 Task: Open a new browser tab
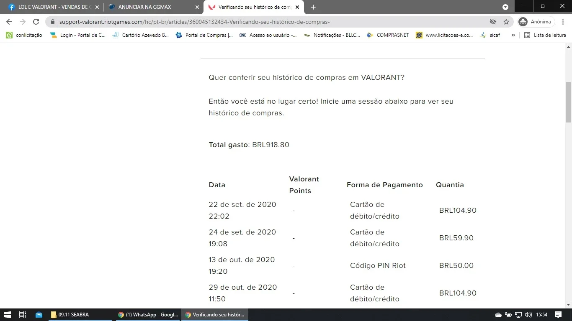tap(313, 7)
